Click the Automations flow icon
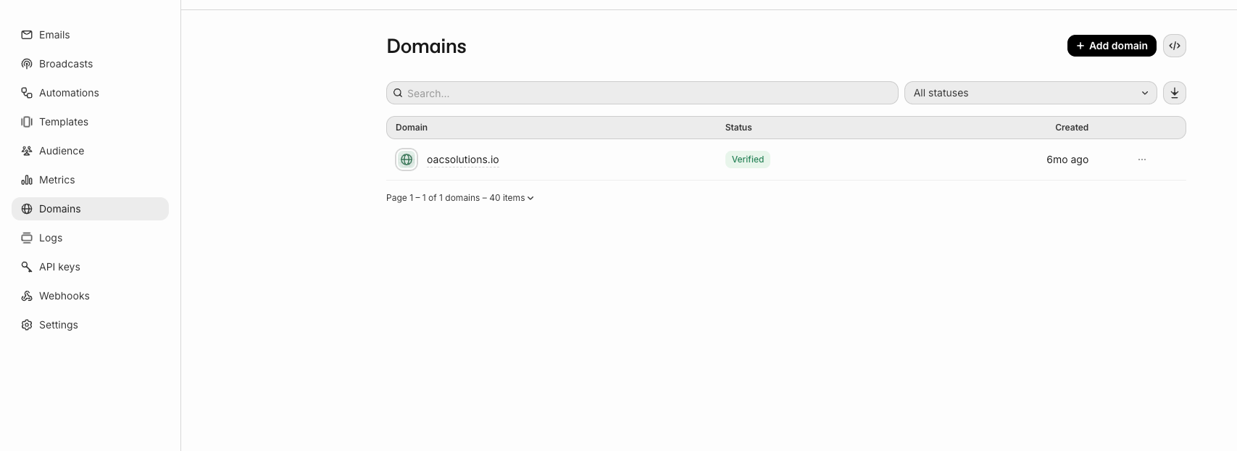This screenshot has width=1237, height=451. [x=27, y=93]
